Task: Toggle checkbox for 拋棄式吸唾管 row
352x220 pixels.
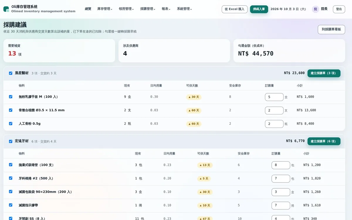Action: click(11, 165)
